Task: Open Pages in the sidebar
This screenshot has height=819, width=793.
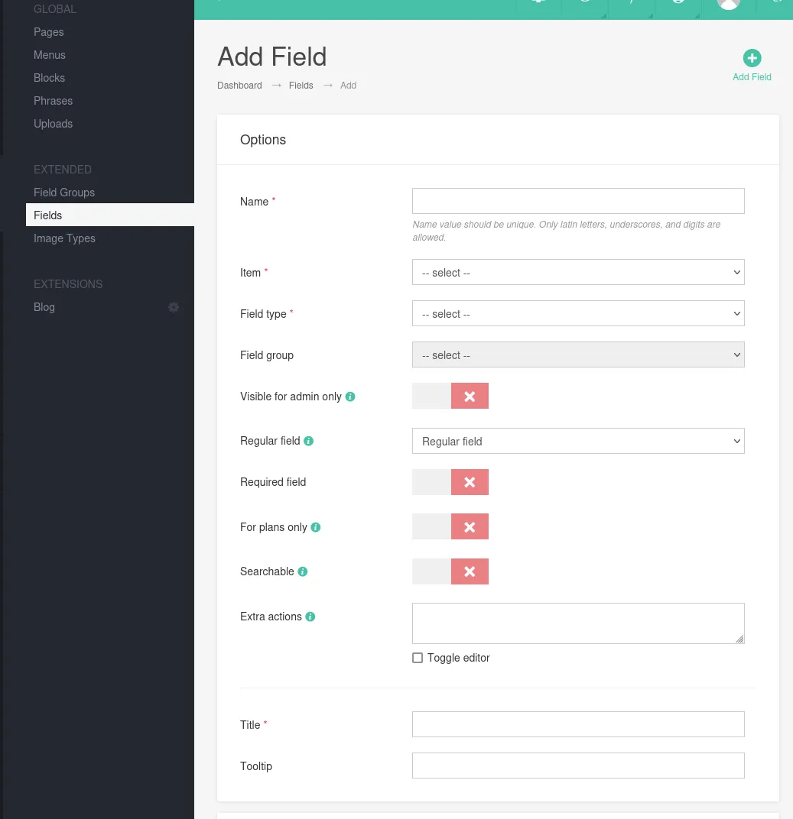Action: click(49, 32)
